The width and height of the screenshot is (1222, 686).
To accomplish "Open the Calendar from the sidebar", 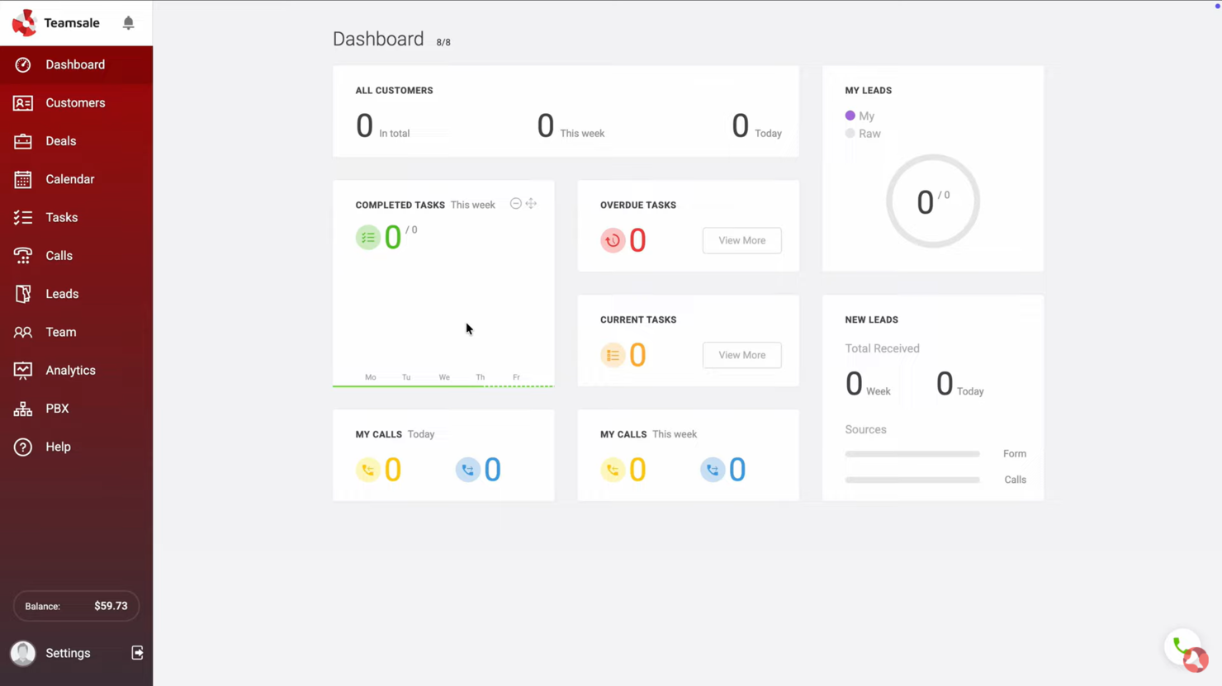I will pyautogui.click(x=69, y=179).
